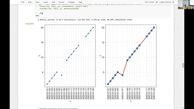Click the x axis title under left plot
The width and height of the screenshot is (194, 109).
click(70, 101)
